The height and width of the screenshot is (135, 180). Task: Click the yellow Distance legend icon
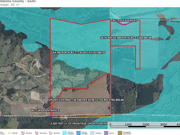coord(9,133)
